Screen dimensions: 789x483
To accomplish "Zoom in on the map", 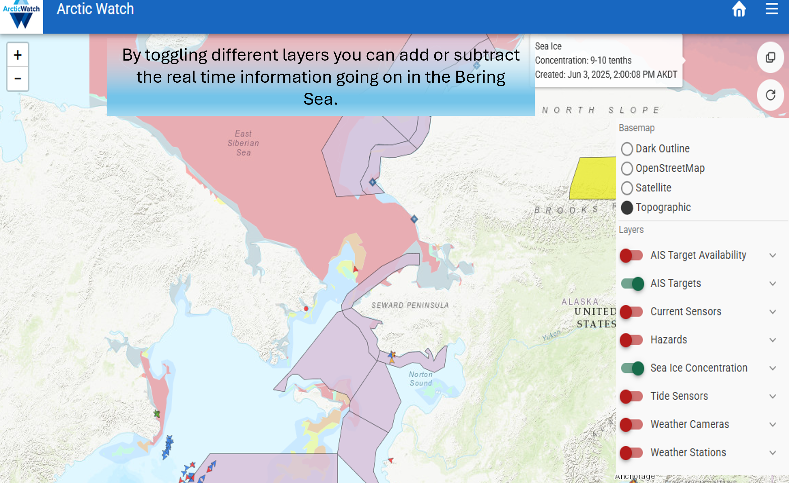I will click(18, 55).
